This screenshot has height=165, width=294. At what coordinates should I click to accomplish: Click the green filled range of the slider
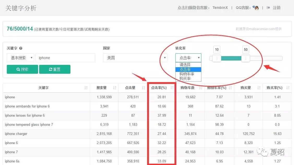[231, 59]
